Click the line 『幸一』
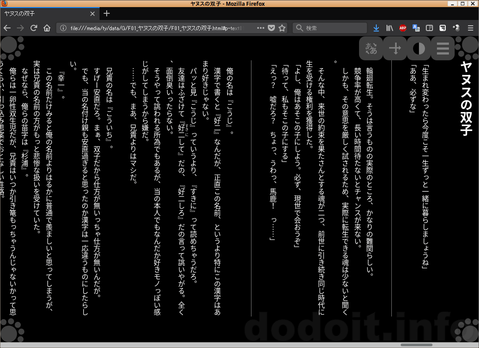This screenshot has height=348, width=479. point(61,85)
